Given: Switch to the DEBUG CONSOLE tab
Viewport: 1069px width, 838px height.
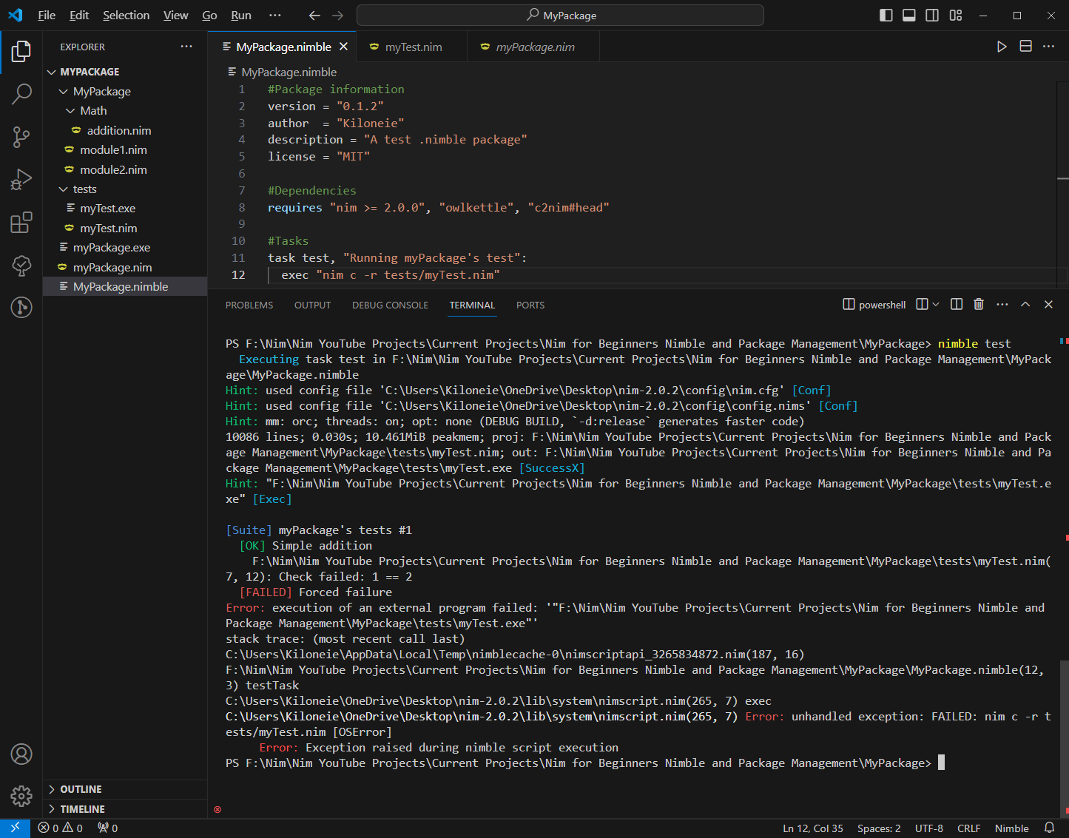Looking at the screenshot, I should click(x=390, y=305).
